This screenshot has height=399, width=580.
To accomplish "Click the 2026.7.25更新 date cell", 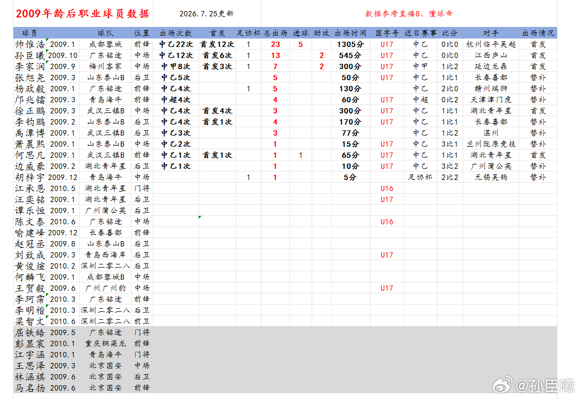I will [207, 14].
